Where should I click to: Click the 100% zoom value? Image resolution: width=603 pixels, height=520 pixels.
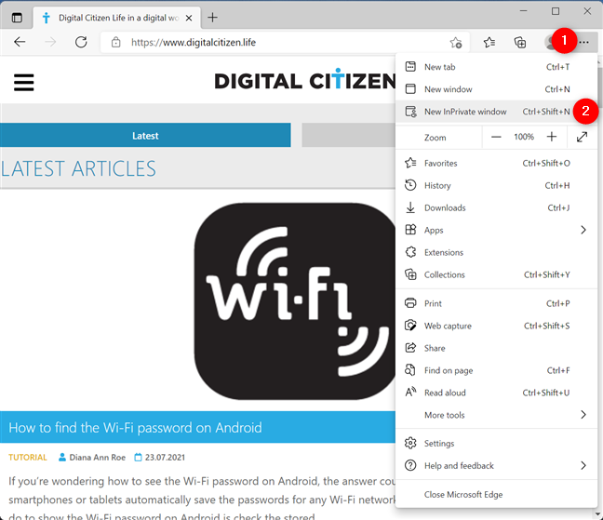(524, 137)
